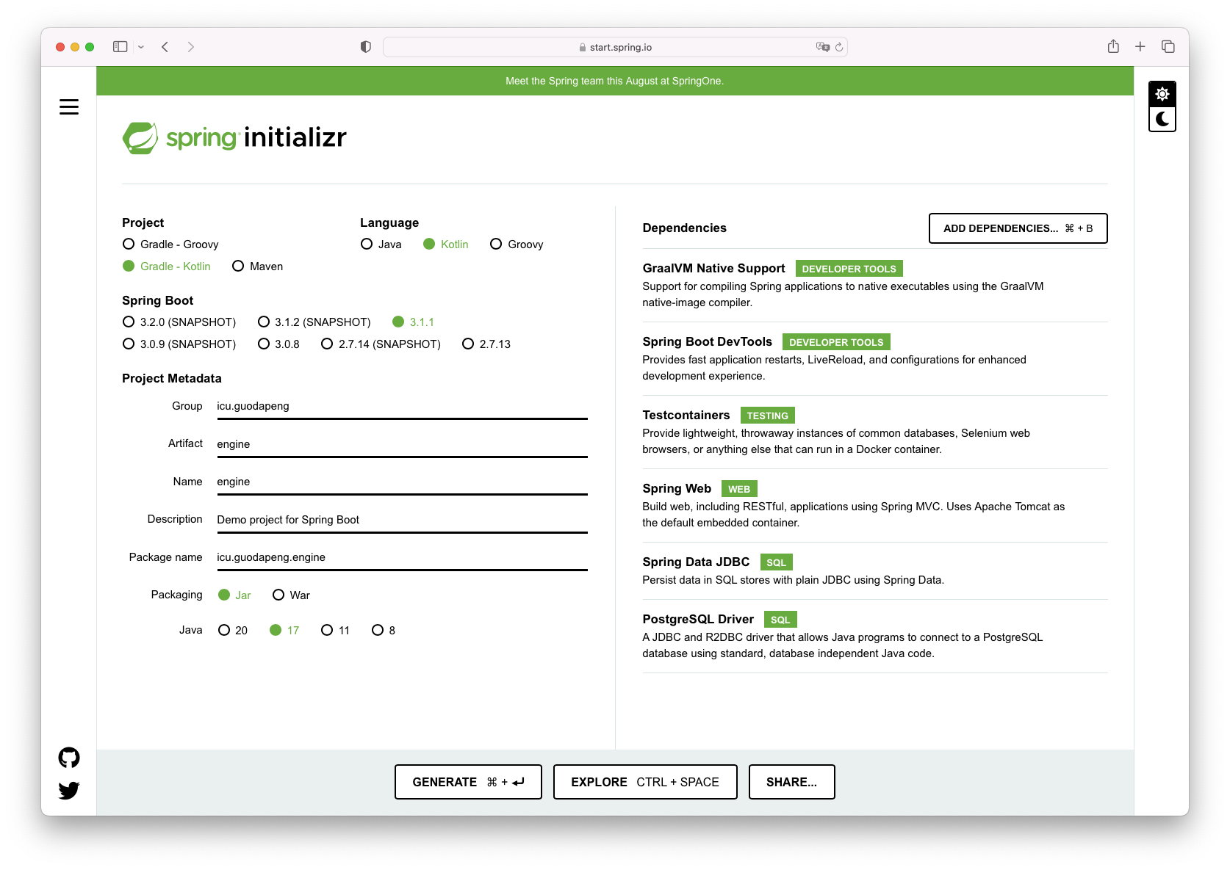Screen dimensions: 1230x870
Task: Select Jar packaging
Action: [234, 595]
